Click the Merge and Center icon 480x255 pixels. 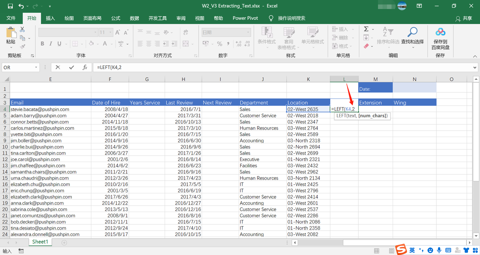coord(186,44)
